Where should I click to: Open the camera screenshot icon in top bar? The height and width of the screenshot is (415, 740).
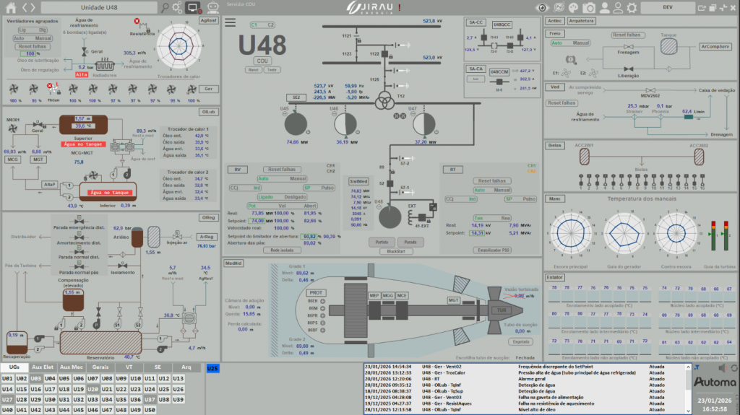pos(589,7)
